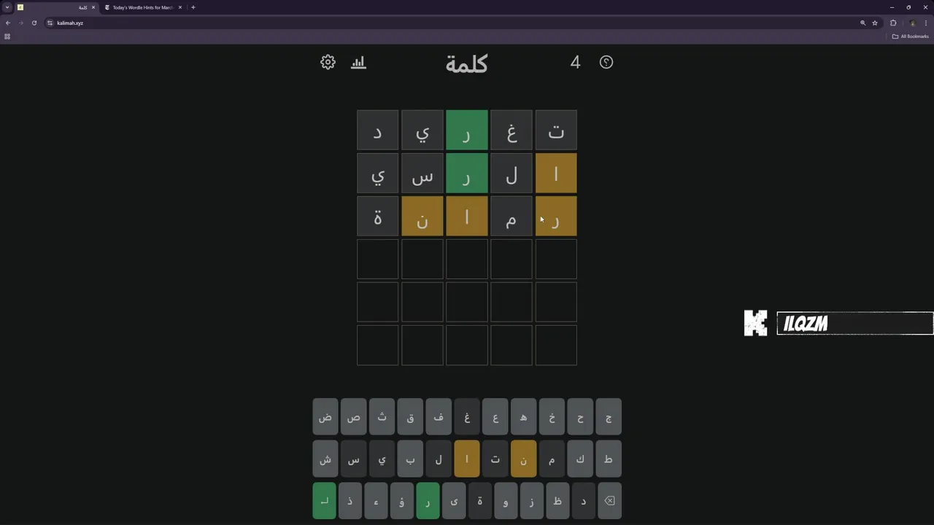The image size is (934, 525).
Task: Open the game settings gear
Action: 328,63
